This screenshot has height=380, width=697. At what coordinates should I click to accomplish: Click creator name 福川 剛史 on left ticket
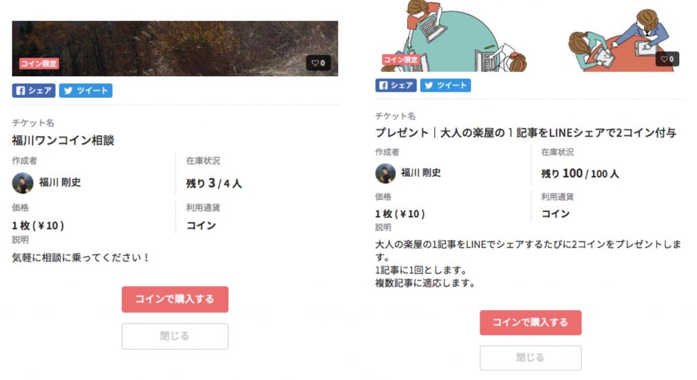tap(60, 182)
